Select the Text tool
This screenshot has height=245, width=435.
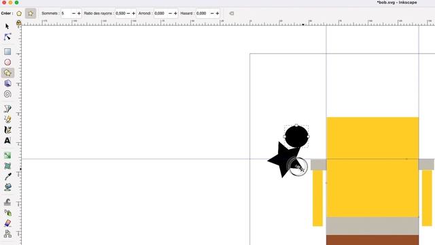click(x=7, y=141)
